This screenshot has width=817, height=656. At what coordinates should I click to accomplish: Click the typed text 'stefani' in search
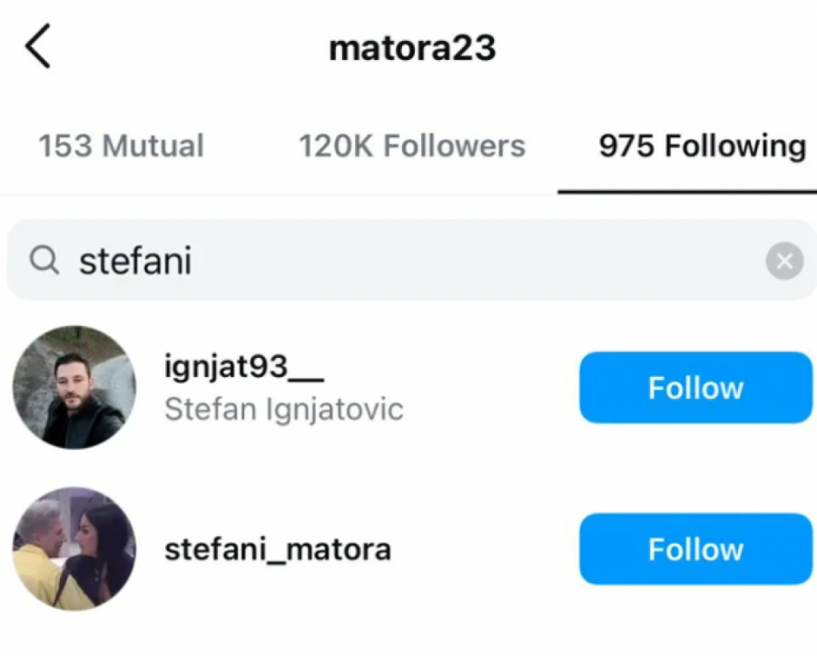click(x=135, y=262)
